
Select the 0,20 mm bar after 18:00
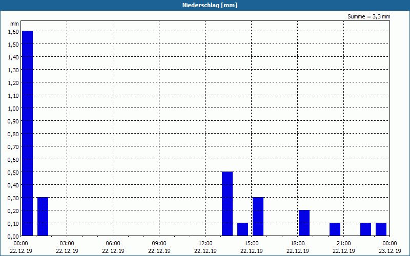[x=304, y=223]
